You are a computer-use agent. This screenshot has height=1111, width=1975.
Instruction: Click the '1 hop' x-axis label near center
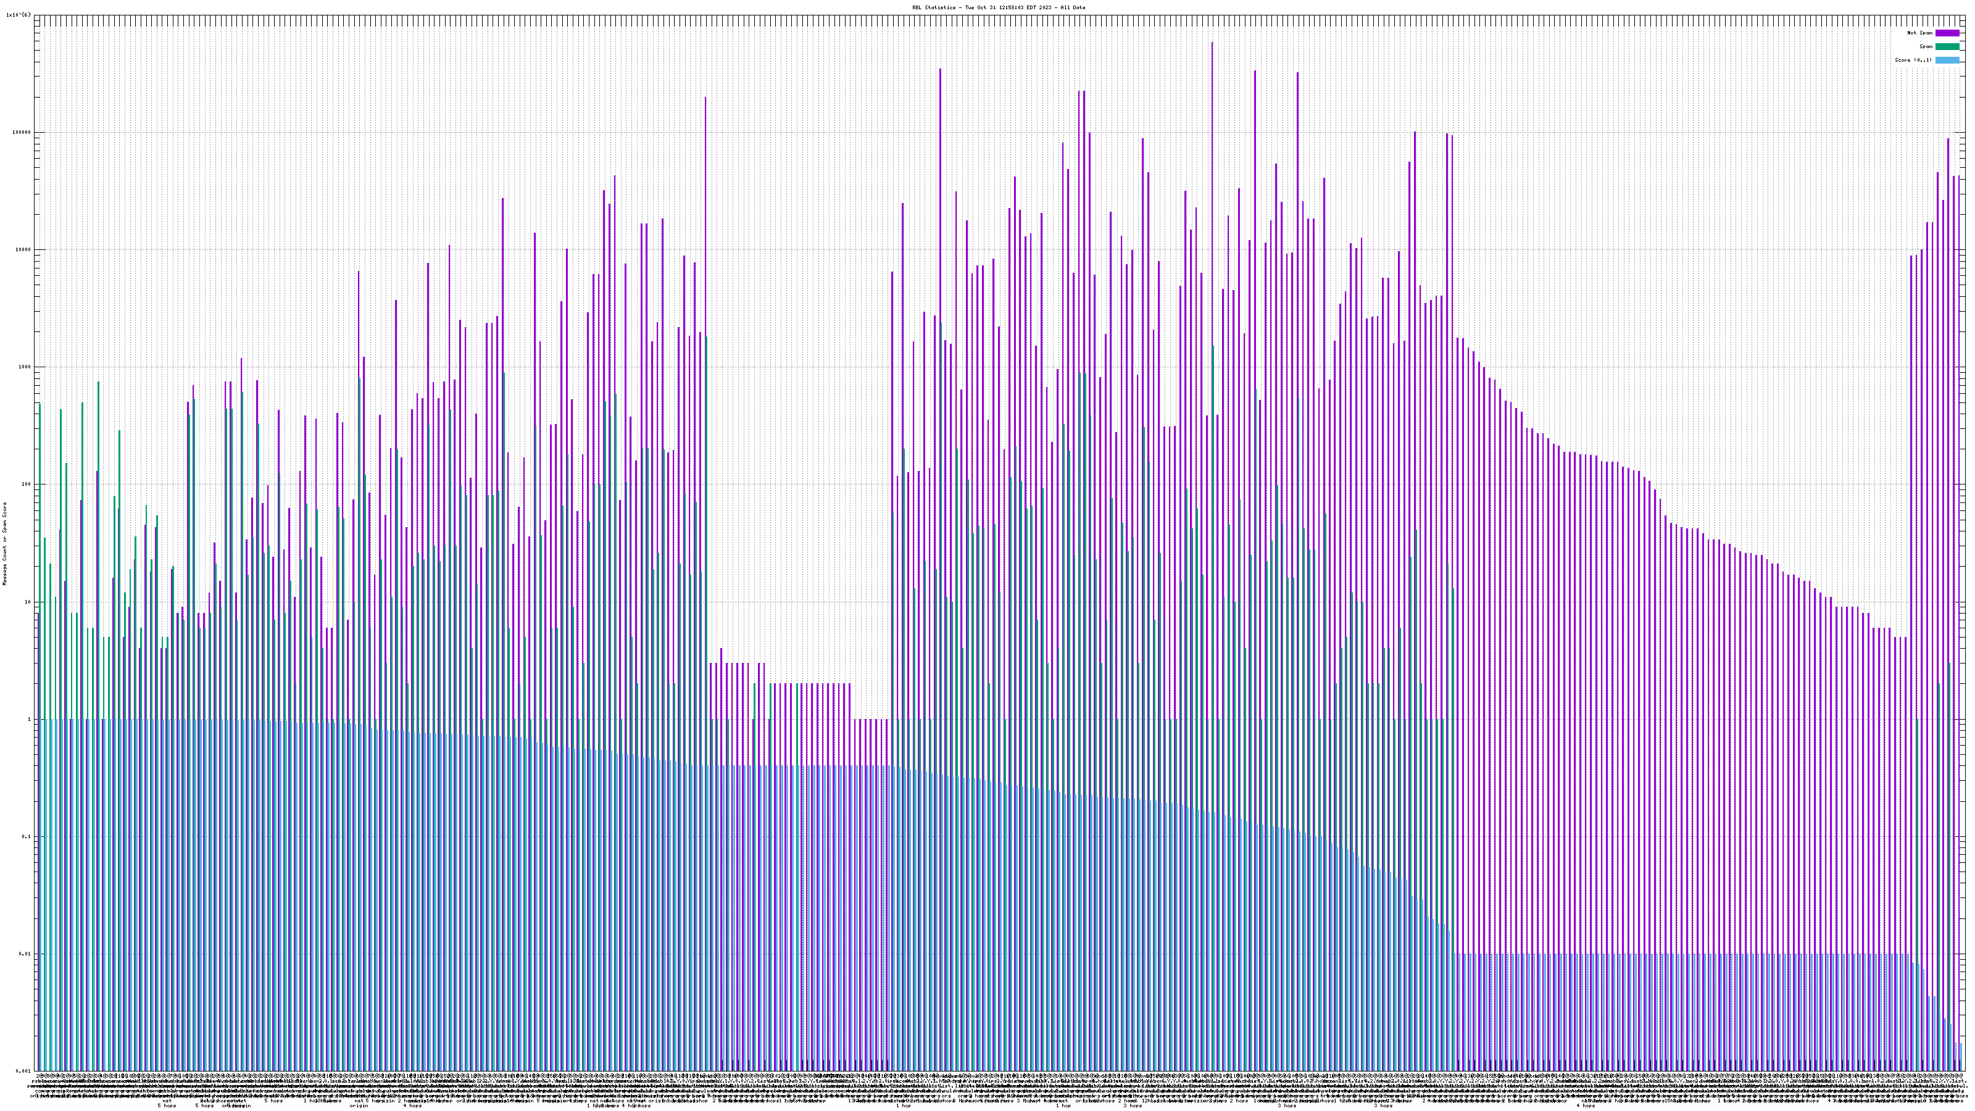904,1105
